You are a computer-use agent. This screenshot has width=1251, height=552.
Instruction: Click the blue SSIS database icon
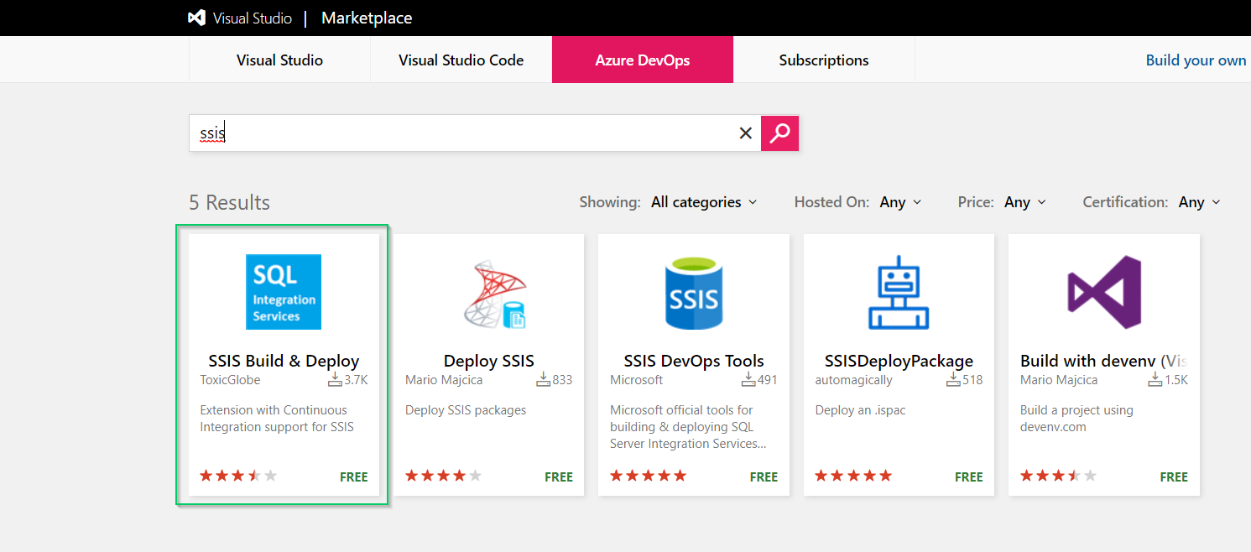pyautogui.click(x=694, y=292)
